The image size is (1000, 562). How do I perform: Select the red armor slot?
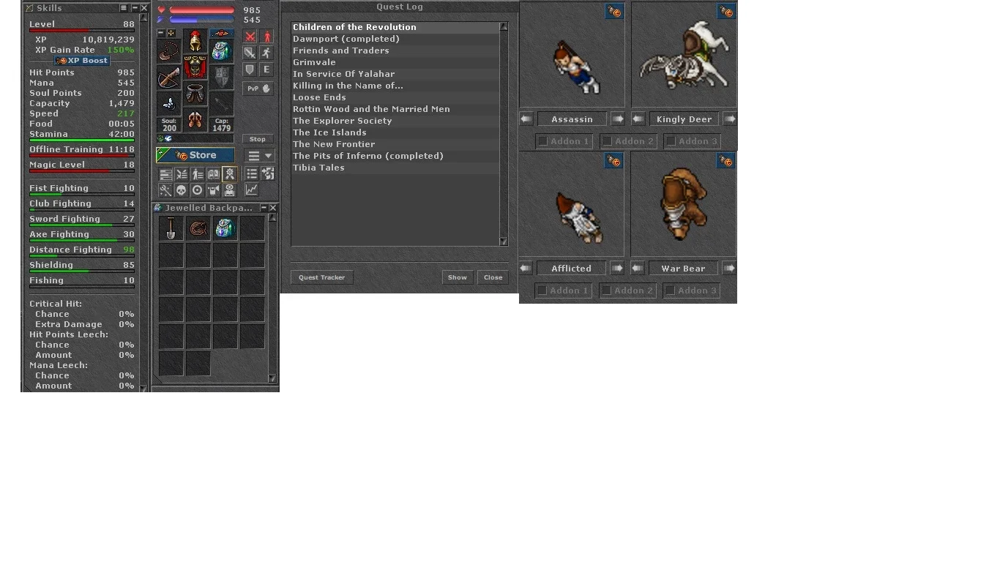click(x=195, y=67)
